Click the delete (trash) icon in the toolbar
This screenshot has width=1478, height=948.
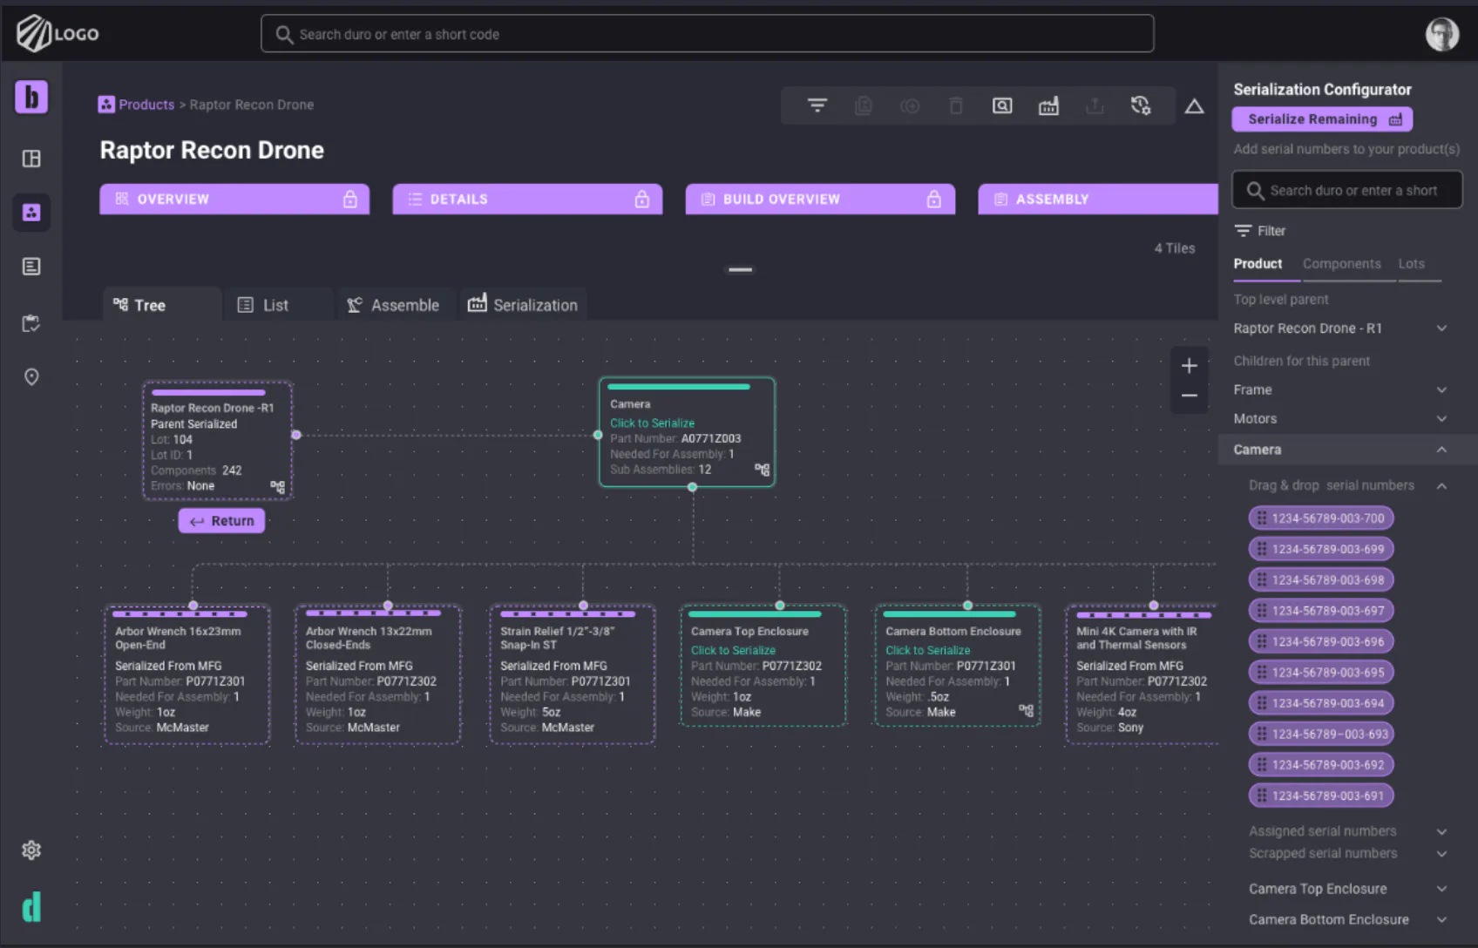(956, 105)
